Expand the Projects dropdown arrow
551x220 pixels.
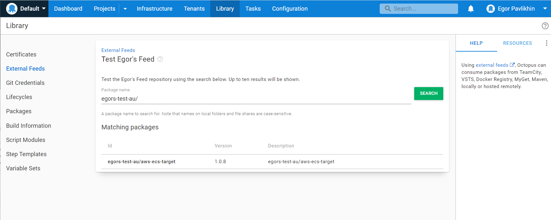[x=125, y=9]
